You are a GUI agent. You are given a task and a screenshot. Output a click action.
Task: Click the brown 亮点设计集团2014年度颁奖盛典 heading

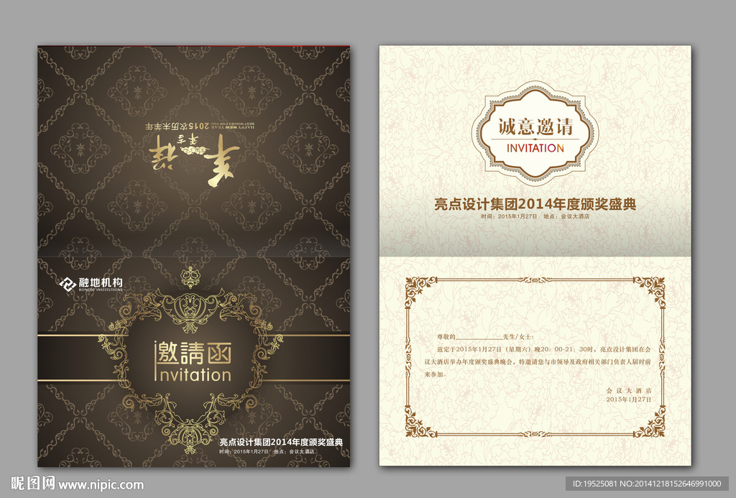(x=535, y=204)
